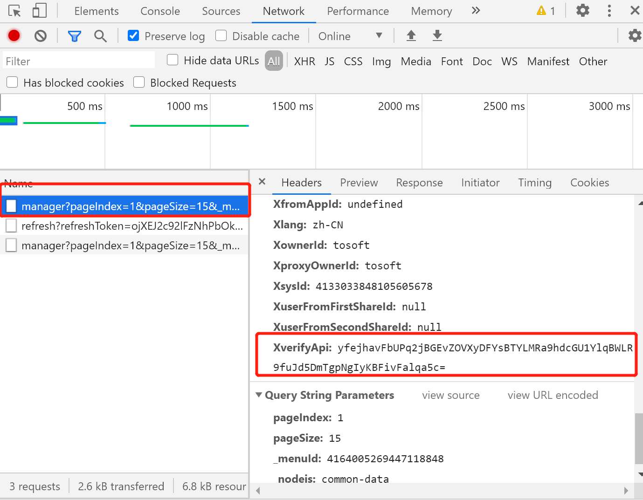Open the Timing detail tab
The width and height of the screenshot is (643, 500).
click(x=535, y=183)
